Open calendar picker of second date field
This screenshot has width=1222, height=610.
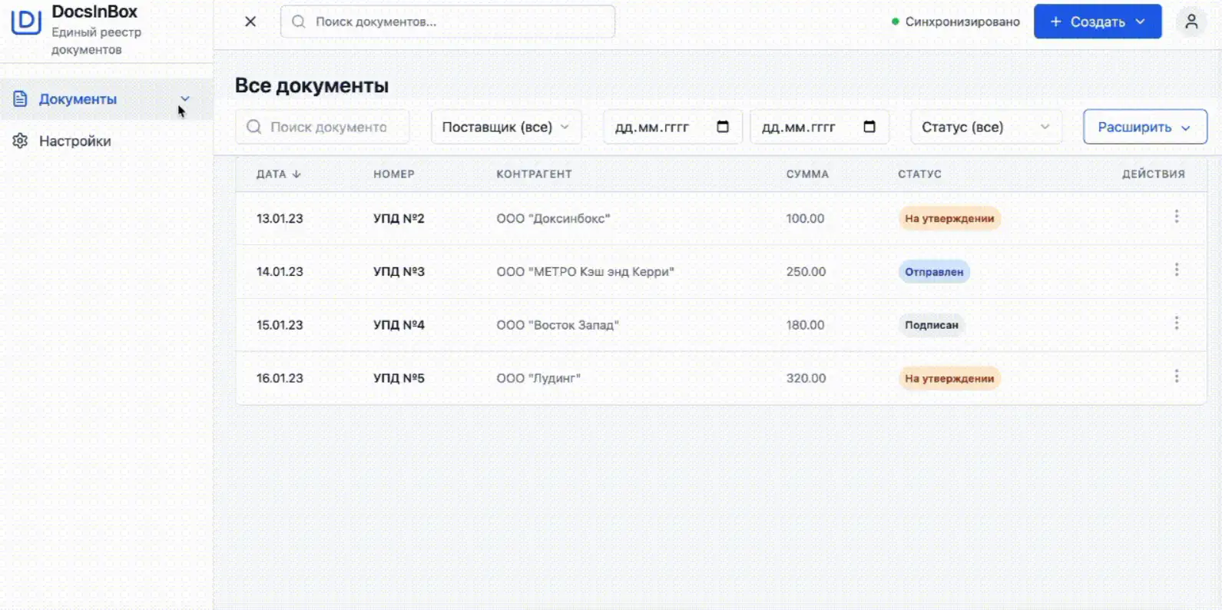pos(869,127)
